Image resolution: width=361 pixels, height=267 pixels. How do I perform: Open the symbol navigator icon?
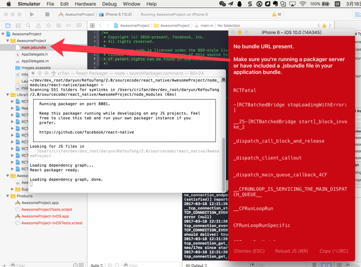point(18,25)
